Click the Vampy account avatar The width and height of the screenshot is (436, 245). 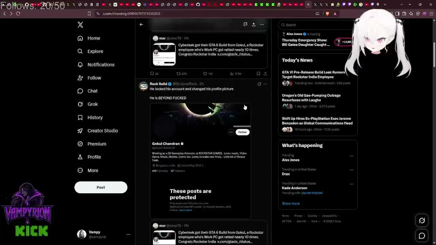click(x=82, y=234)
